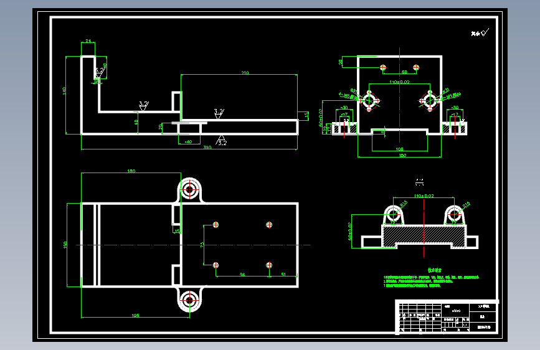Select the 3.2 roughness symbol below the base
Image resolution: width=540 pixels, height=350 pixels.
222,141
